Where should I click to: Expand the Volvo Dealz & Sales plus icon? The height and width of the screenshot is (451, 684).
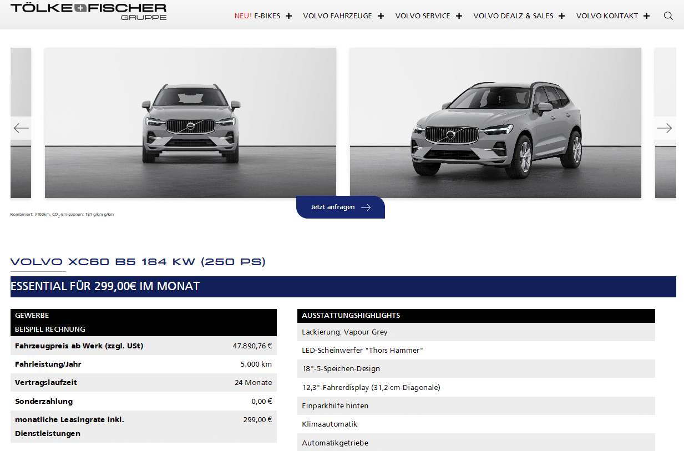pyautogui.click(x=561, y=16)
